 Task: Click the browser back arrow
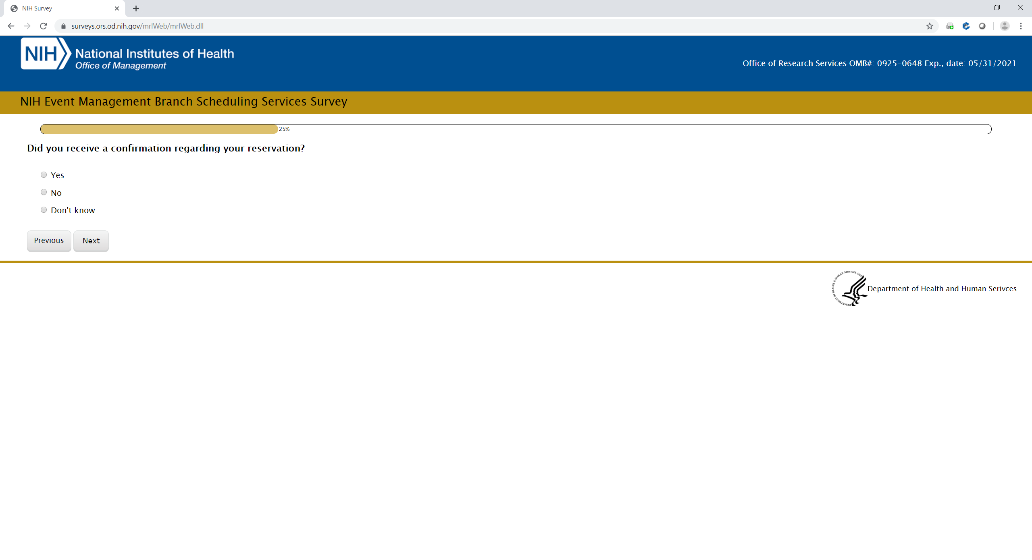click(x=11, y=26)
